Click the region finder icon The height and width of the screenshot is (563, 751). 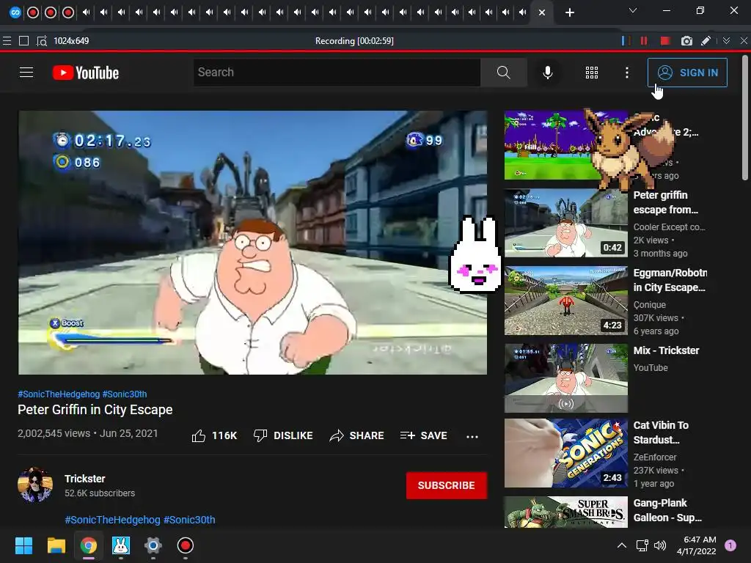click(x=42, y=41)
